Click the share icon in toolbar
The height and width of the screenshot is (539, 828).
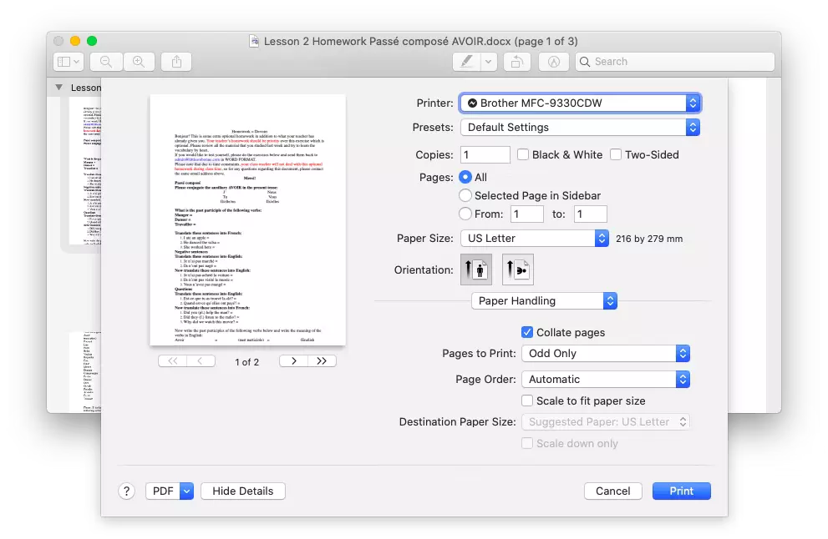point(176,62)
